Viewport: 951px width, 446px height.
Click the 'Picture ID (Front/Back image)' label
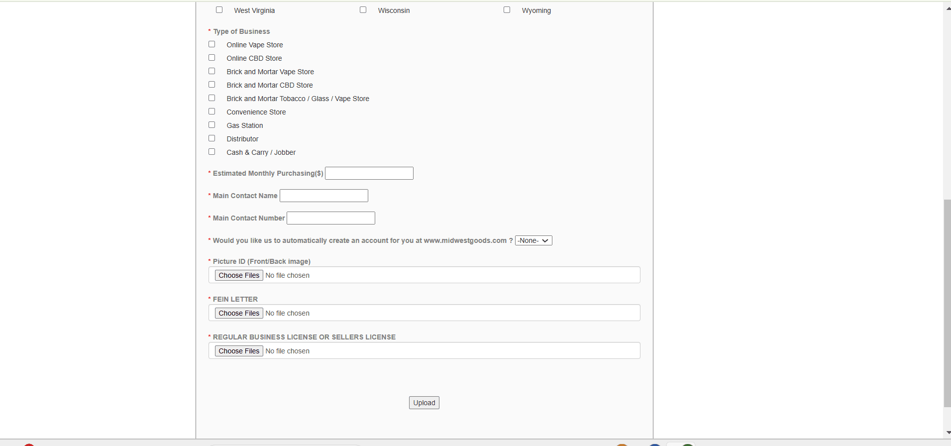(x=262, y=261)
